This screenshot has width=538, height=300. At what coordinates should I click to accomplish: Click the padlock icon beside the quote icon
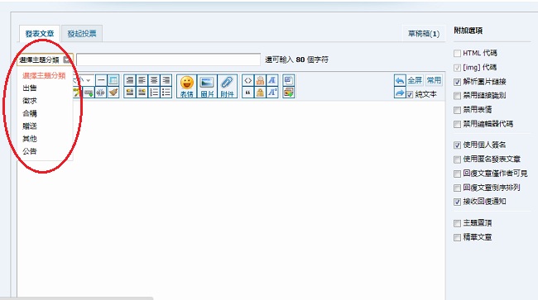(260, 92)
